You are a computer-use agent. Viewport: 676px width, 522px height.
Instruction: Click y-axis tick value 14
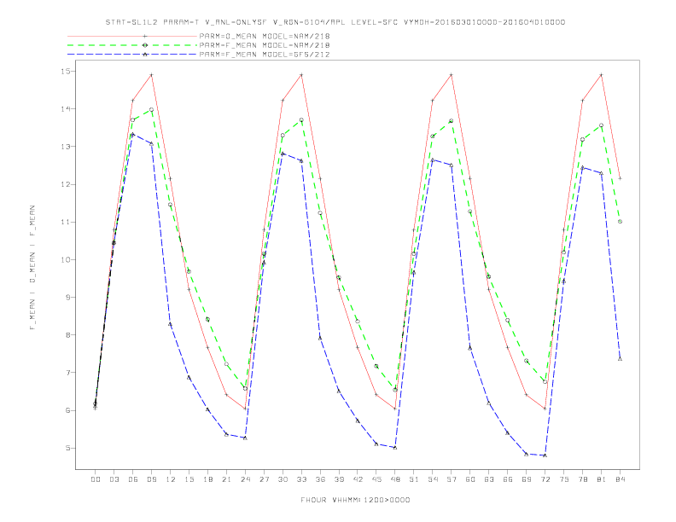(66, 109)
